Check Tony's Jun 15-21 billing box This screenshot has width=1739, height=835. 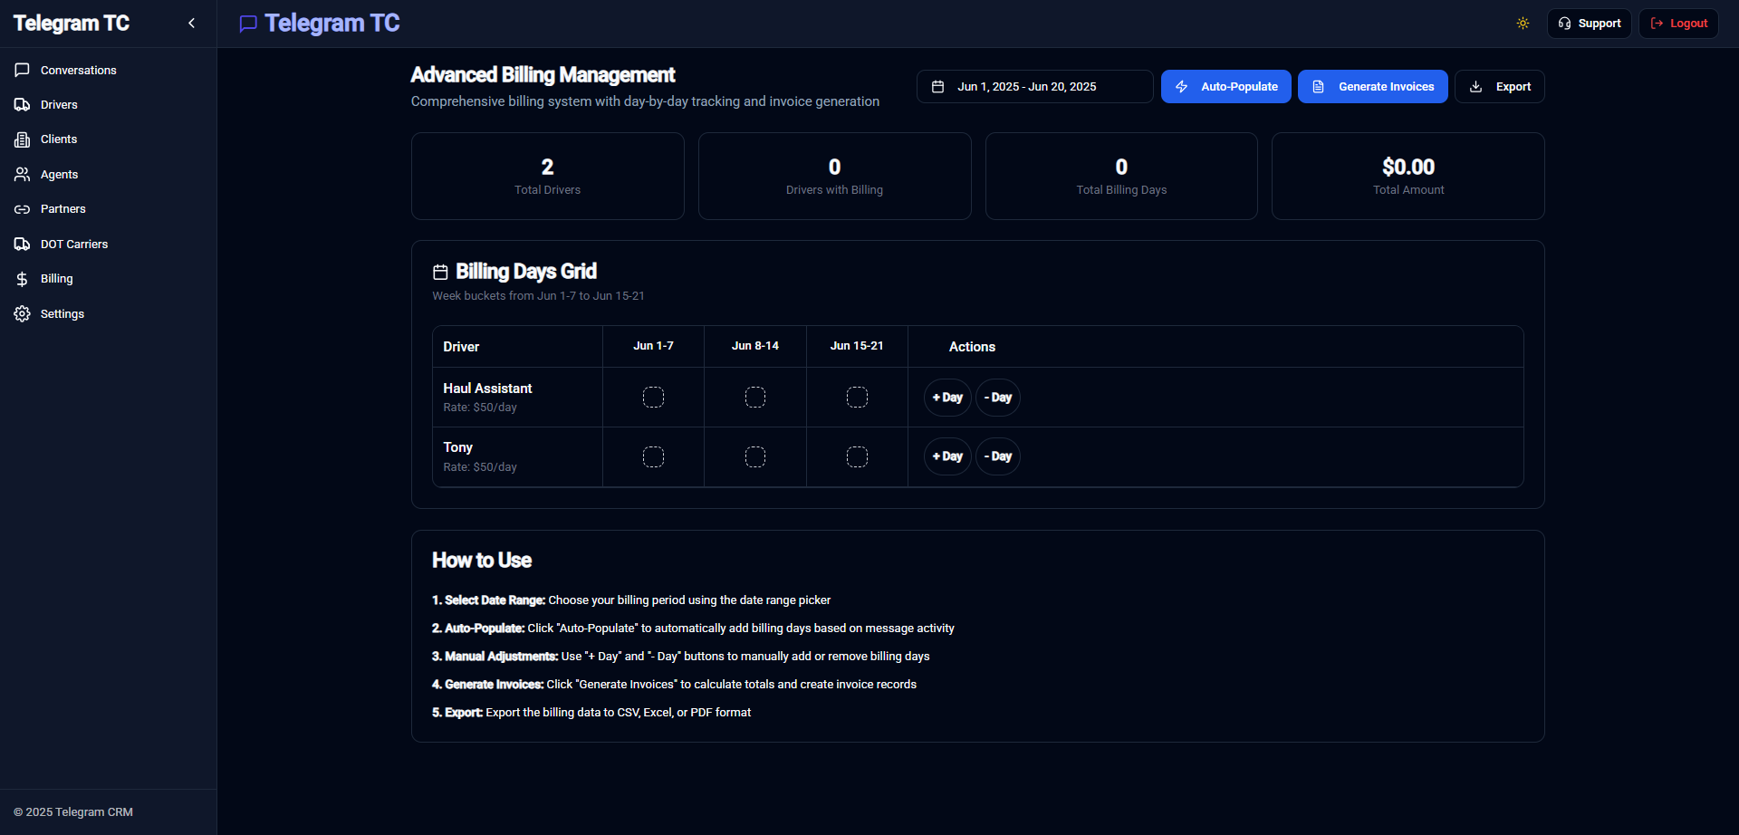pos(857,456)
